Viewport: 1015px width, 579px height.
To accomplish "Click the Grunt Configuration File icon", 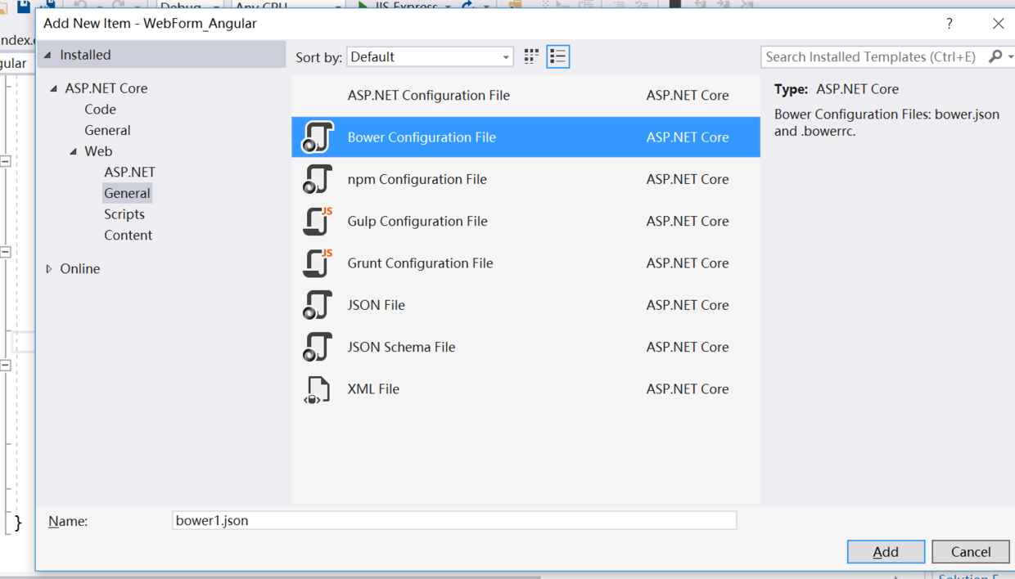I will click(x=318, y=263).
